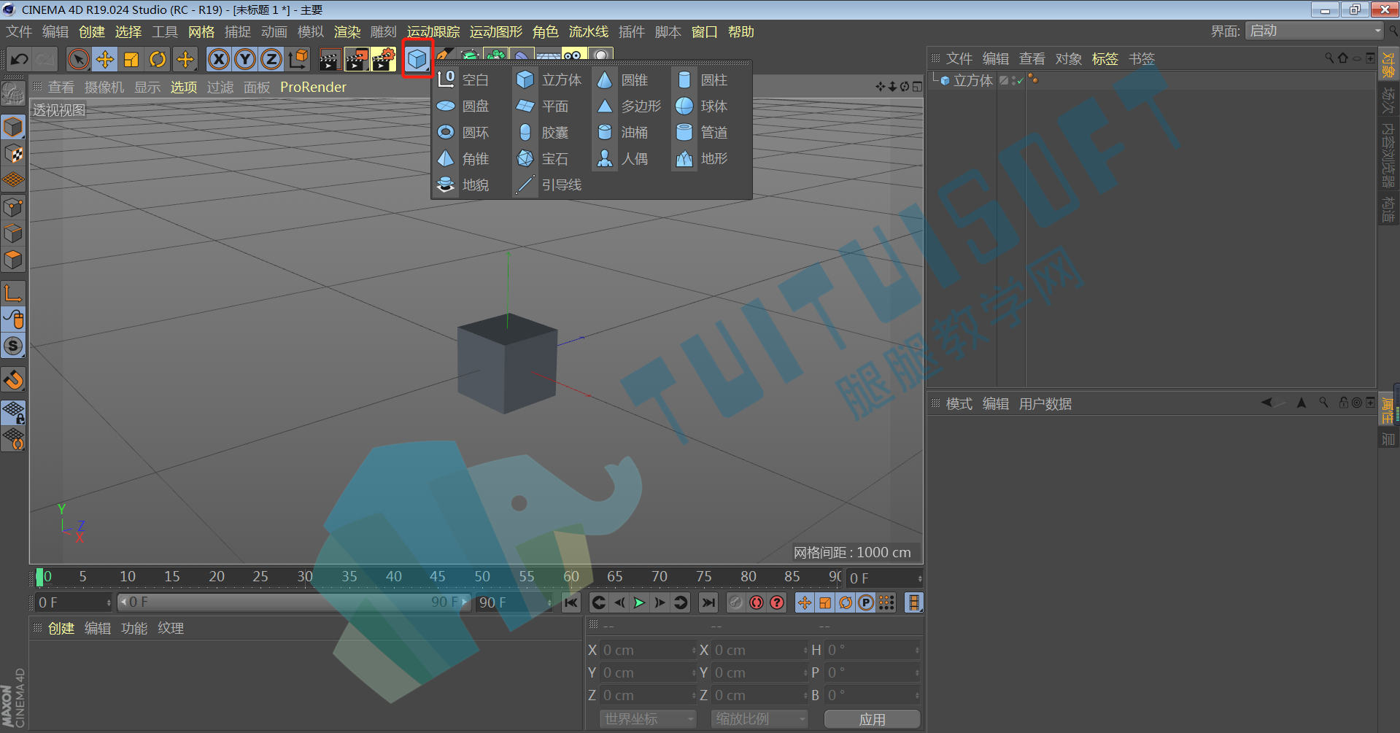Viewport: 1400px width, 733px height.
Task: Open the 缩放比例 dropdown
Action: tap(759, 719)
